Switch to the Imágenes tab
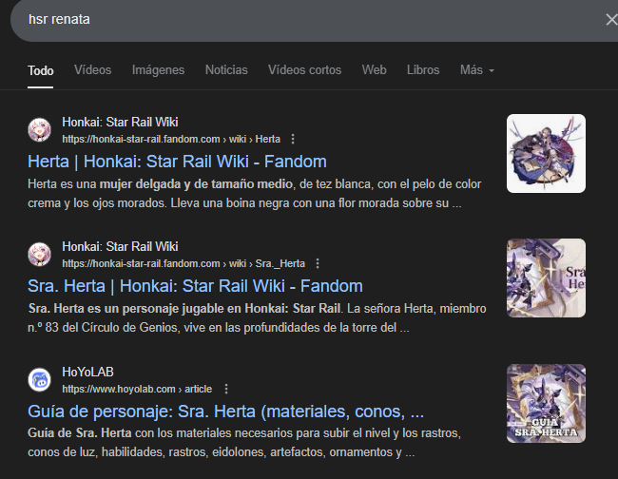The width and height of the screenshot is (618, 479). (x=158, y=70)
